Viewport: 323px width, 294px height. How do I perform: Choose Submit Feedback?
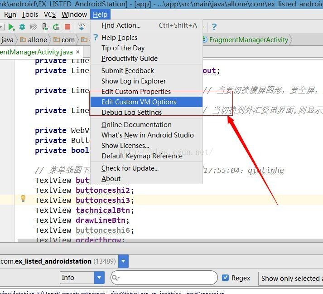[146, 71]
